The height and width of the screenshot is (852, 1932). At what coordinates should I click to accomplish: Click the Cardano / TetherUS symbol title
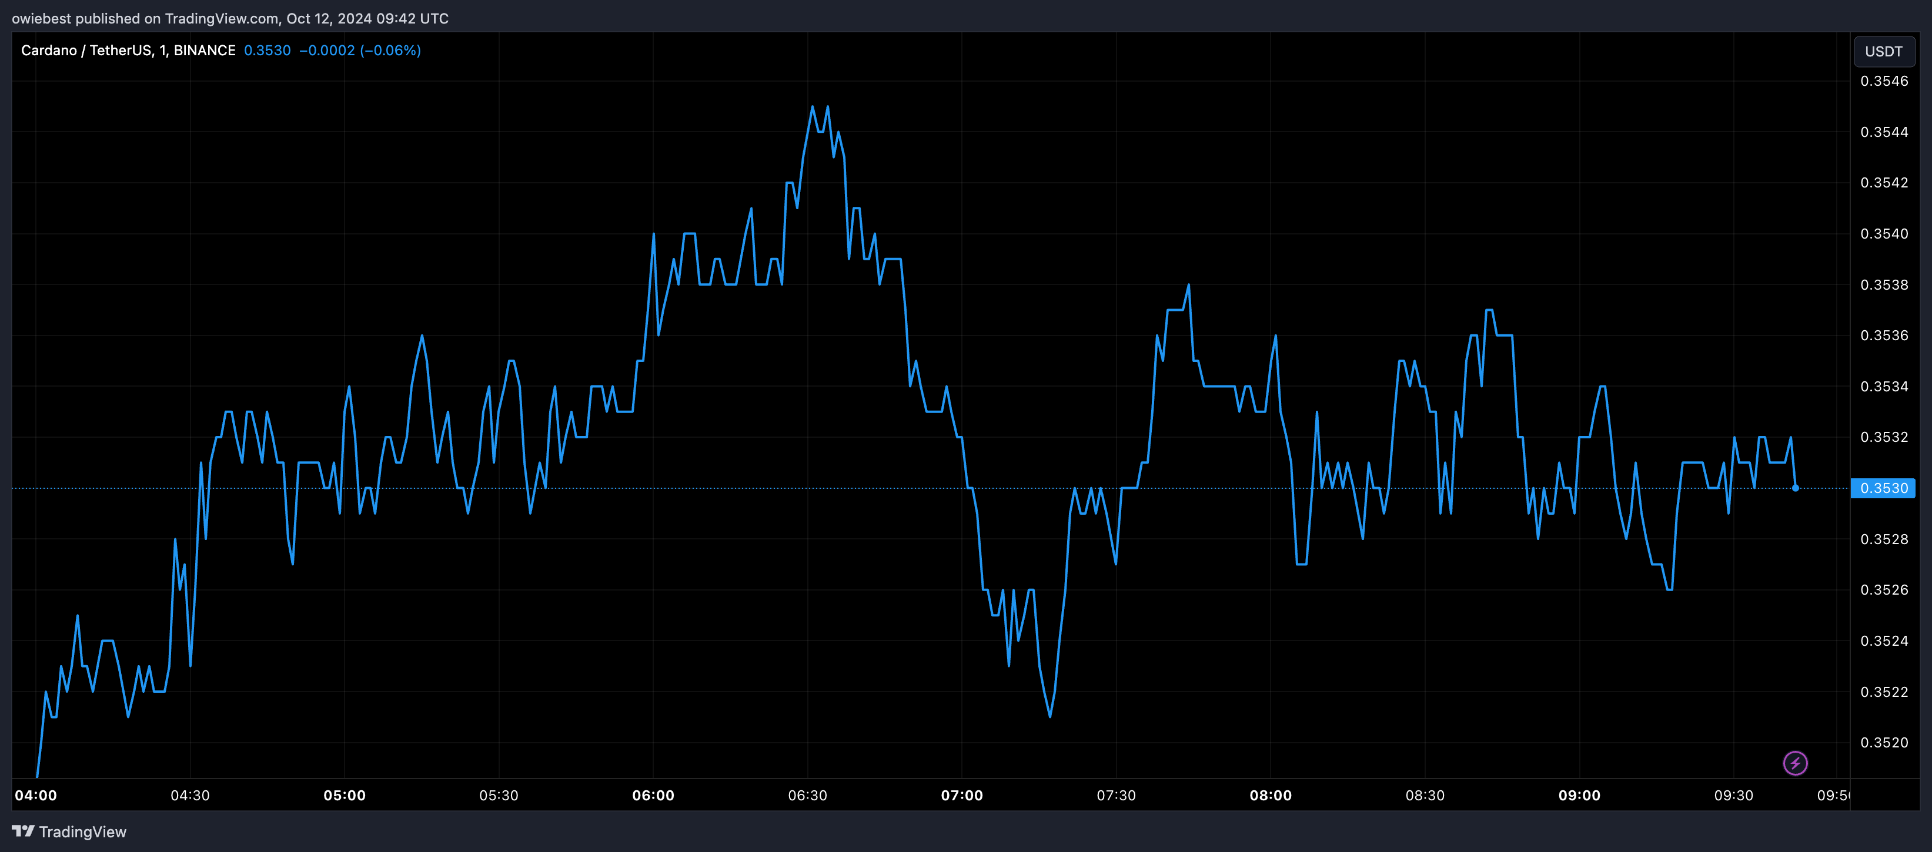point(128,50)
